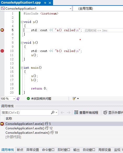The image size is (123, 153).
Task: Click the IntelliCode lightbulb icon beside zoom
Action: (18, 99)
